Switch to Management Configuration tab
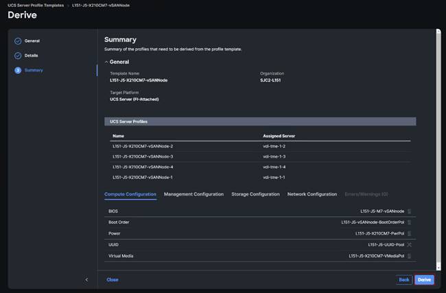Image resolution: width=446 pixels, height=293 pixels. tap(193, 194)
